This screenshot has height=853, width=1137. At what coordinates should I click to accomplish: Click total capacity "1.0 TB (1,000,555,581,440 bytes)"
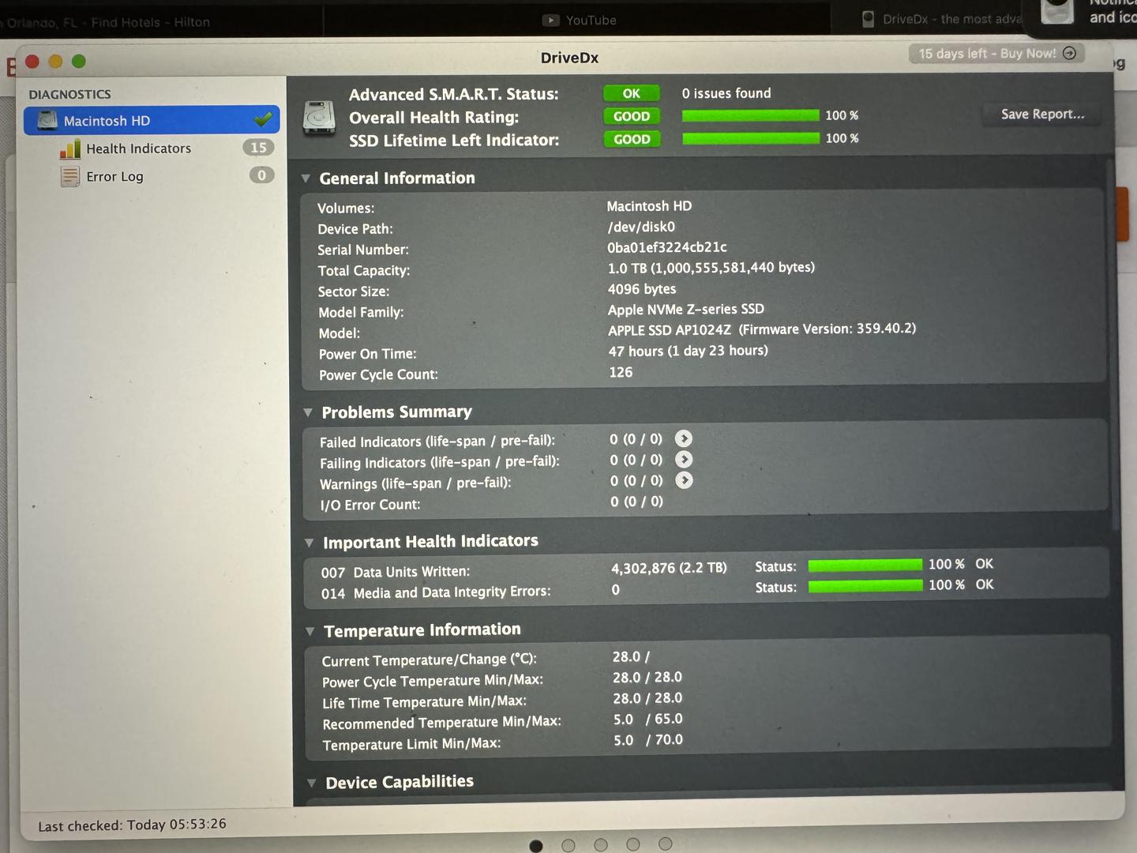(x=711, y=268)
